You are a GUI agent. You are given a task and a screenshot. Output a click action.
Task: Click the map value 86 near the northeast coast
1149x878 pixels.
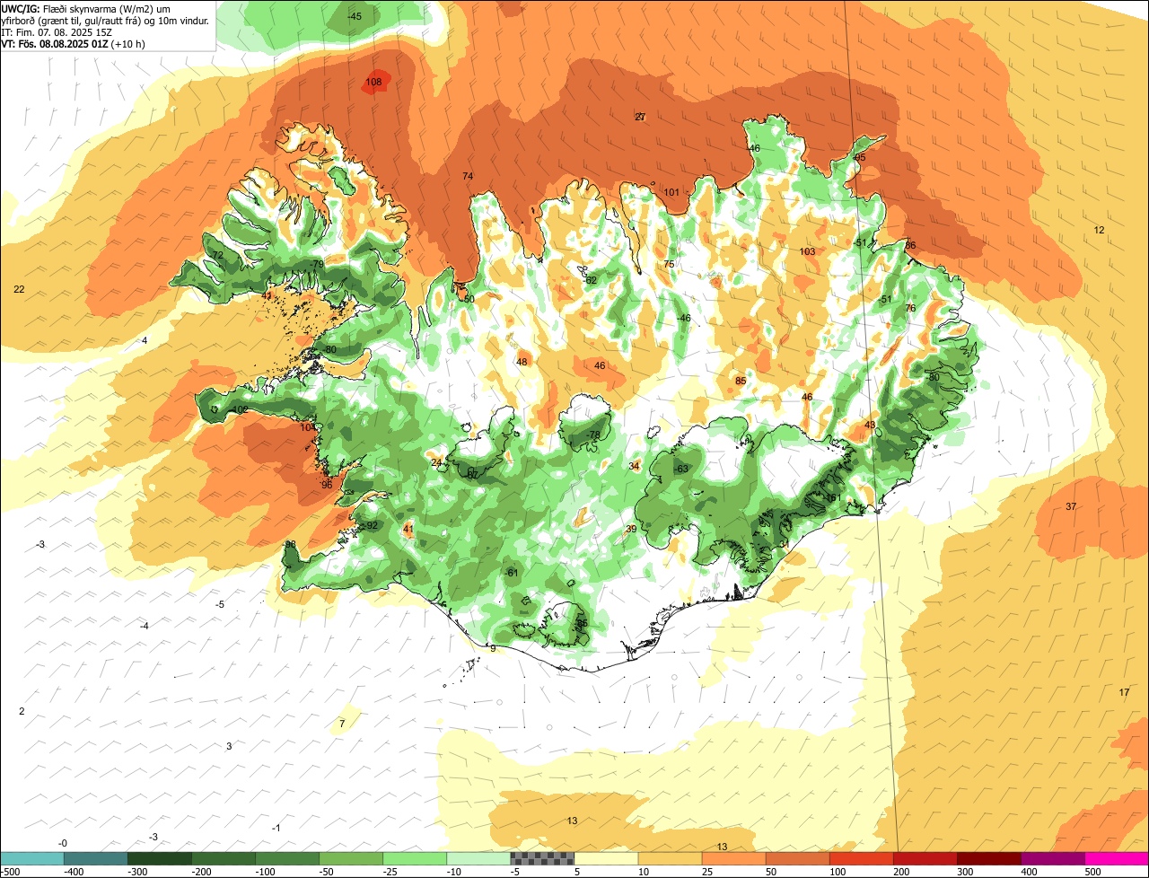(910, 246)
